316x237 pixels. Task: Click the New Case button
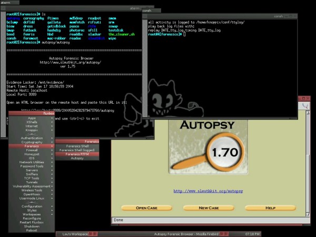click(209, 208)
